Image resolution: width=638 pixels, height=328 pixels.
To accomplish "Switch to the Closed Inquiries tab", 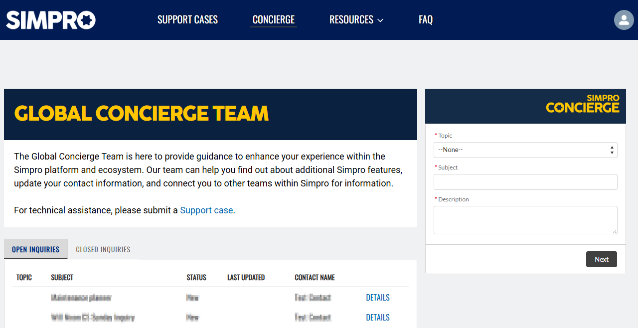I will [103, 249].
